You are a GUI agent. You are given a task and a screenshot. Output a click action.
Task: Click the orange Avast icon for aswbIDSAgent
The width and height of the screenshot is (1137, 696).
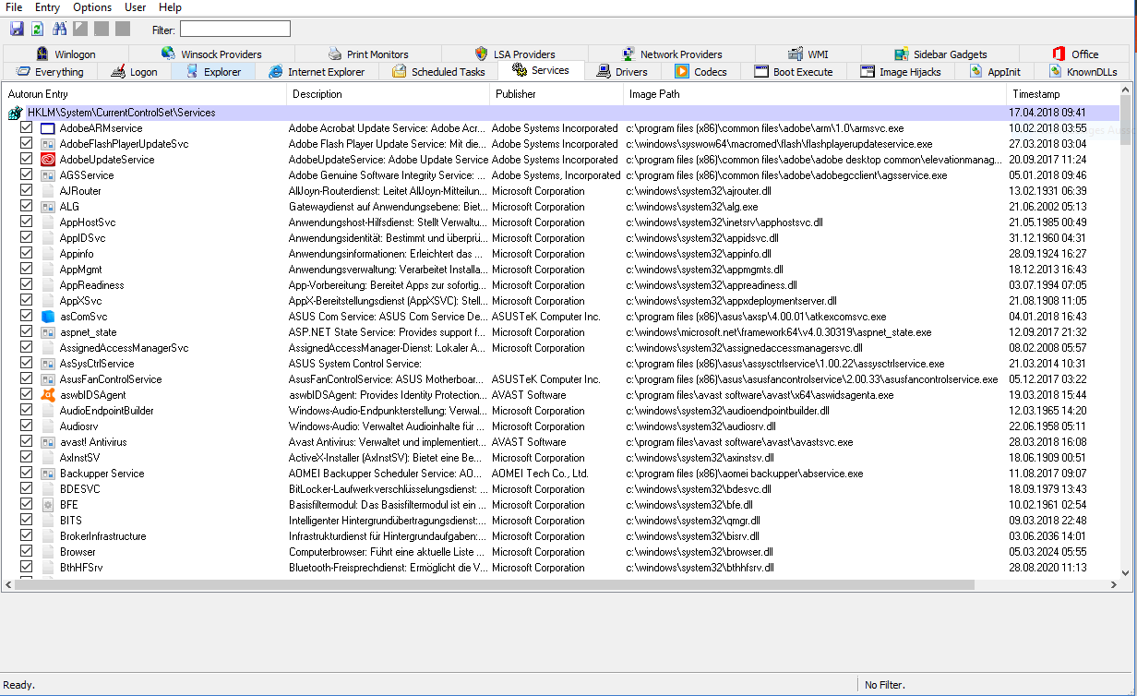(48, 395)
